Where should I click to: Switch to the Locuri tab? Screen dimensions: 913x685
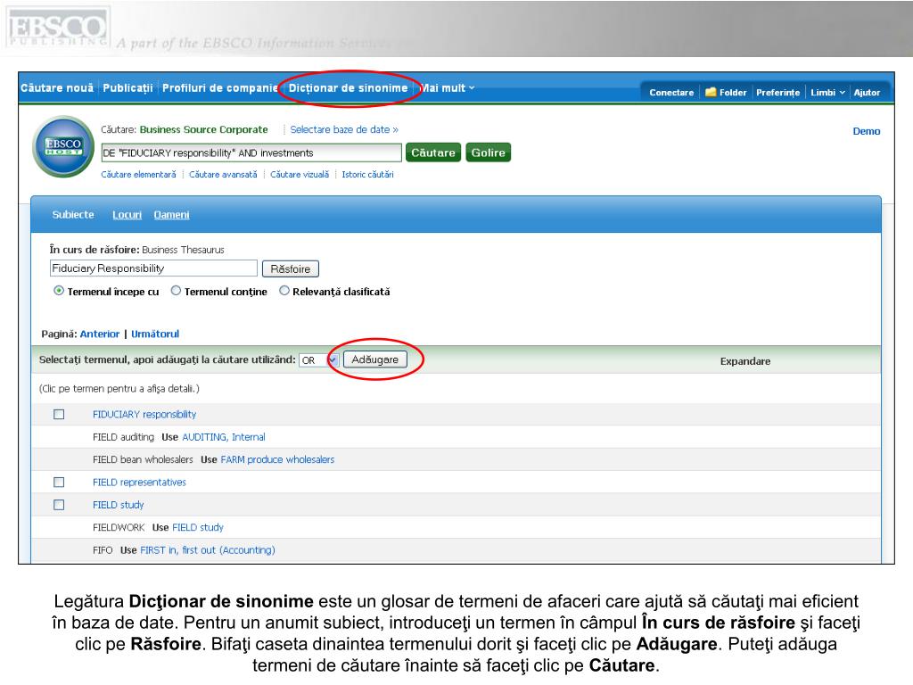(x=127, y=214)
